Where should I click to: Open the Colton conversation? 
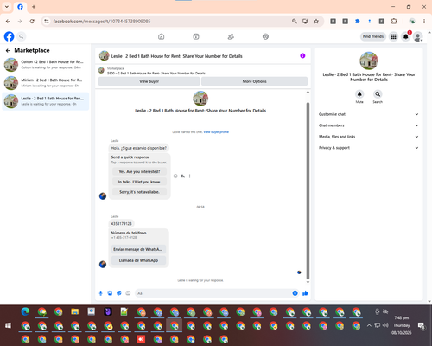[x=46, y=65]
